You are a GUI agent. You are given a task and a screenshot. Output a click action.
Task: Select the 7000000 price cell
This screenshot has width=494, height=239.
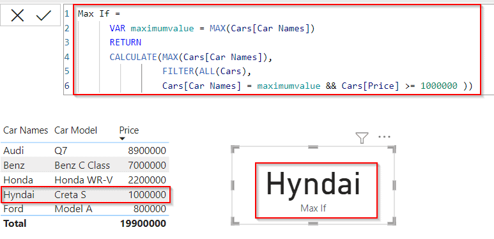click(x=147, y=166)
